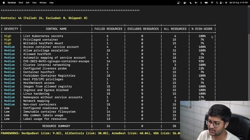Click the 'RESOURCE SUMMARY' label
Screen dimensions: 250x140
(x=56, y=126)
